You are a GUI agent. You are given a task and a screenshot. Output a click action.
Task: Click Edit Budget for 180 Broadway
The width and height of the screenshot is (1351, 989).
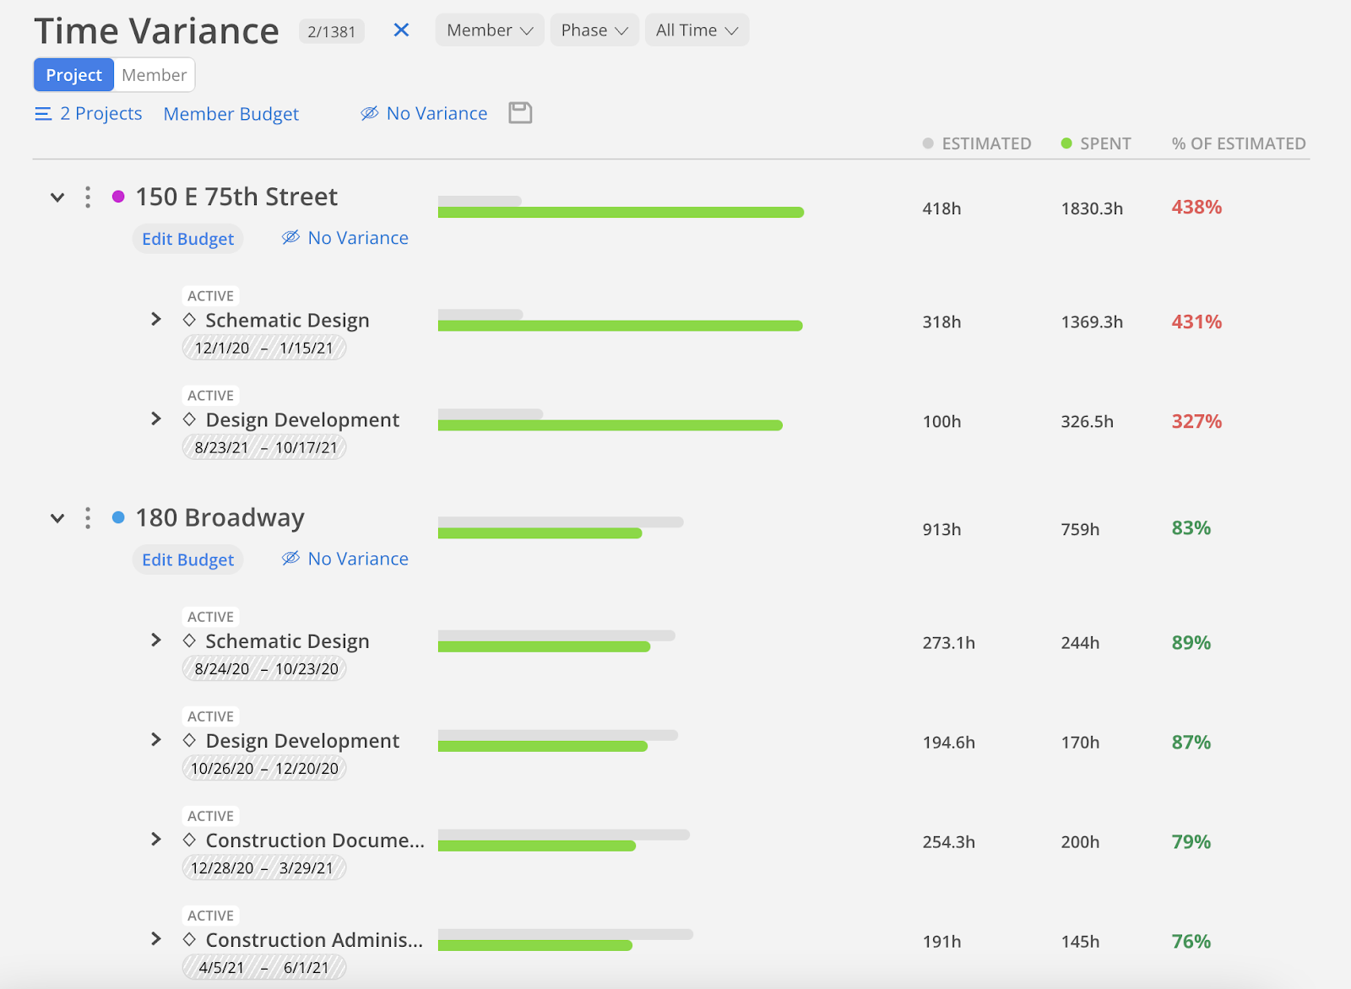click(x=187, y=559)
